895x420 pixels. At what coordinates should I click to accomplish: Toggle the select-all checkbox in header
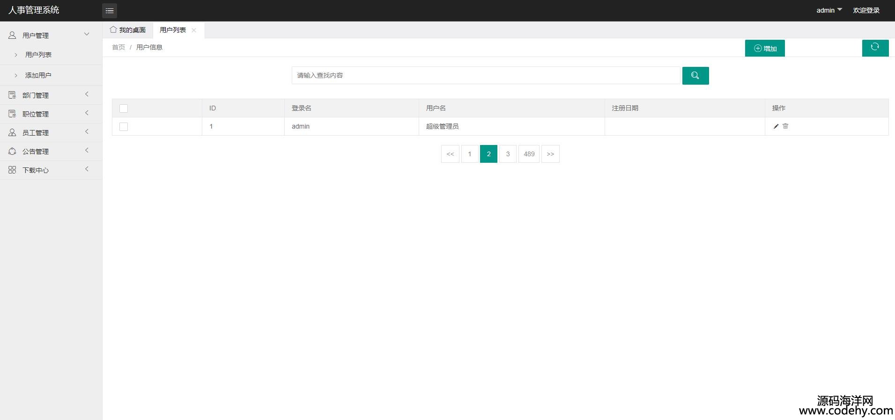tap(124, 109)
